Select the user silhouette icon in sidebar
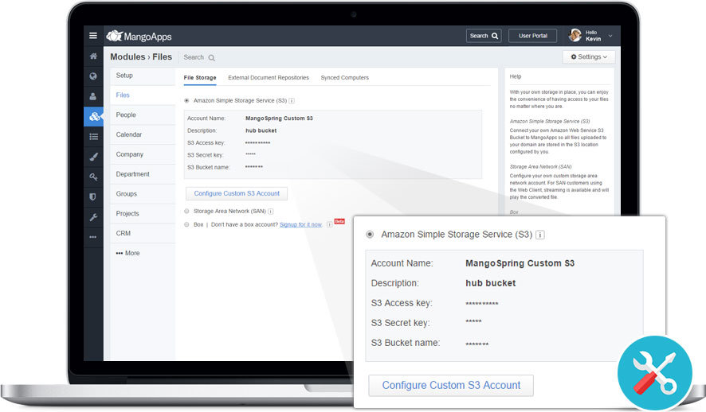Image resolution: width=706 pixels, height=412 pixels. (93, 96)
